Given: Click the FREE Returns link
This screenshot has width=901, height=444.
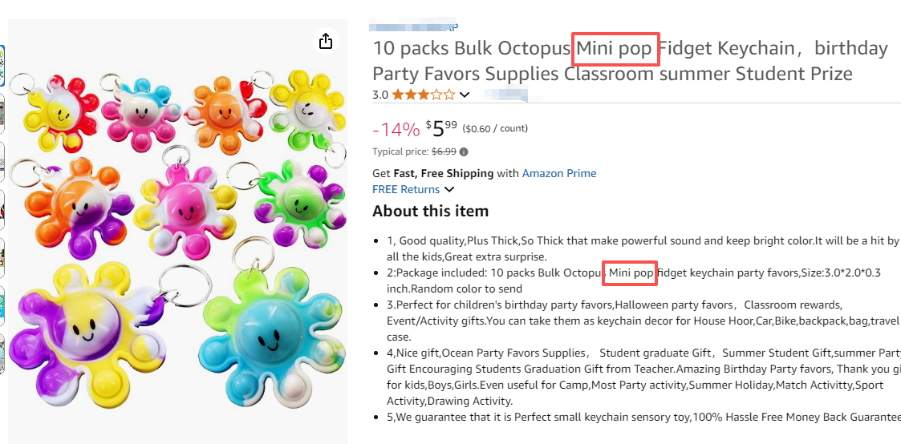Looking at the screenshot, I should point(406,190).
